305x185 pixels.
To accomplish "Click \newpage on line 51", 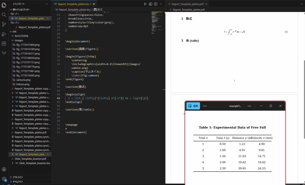I will [71, 125].
